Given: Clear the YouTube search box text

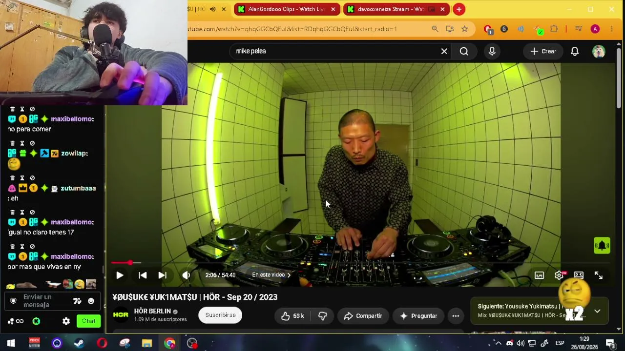Looking at the screenshot, I should tap(444, 51).
